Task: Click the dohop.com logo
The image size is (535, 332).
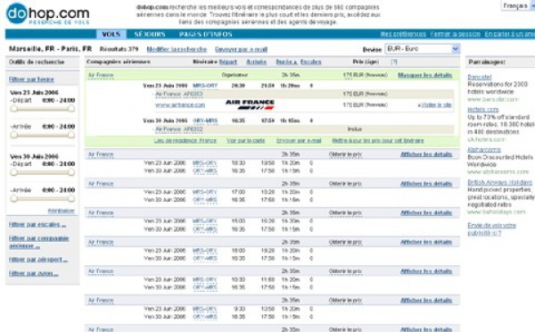Action: point(48,13)
